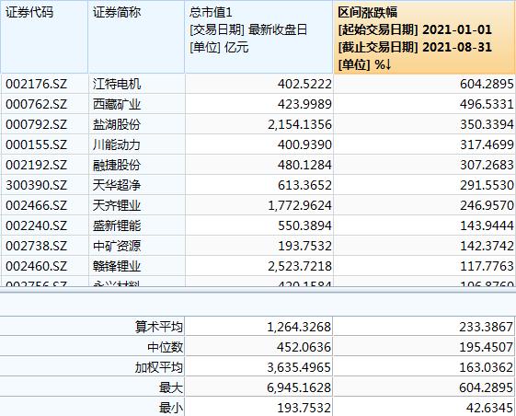This screenshot has height=416, width=516.
Task: Click the 区间涨跌幅 sorted column header
Action: click(x=425, y=37)
